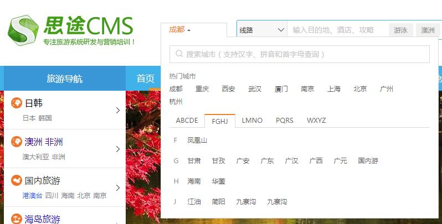Click the city search input field
Image resolution: width=442 pixels, height=224 pixels.
point(305,54)
